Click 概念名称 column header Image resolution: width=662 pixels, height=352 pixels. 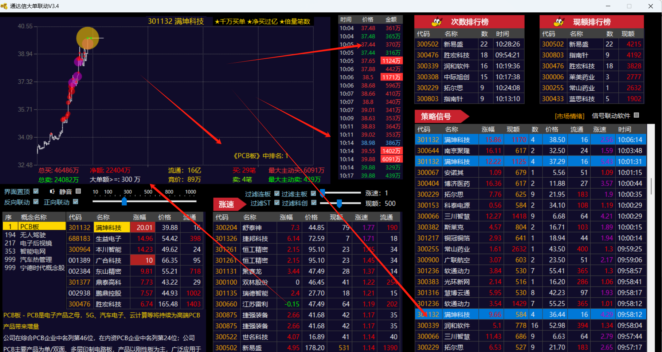(34, 217)
